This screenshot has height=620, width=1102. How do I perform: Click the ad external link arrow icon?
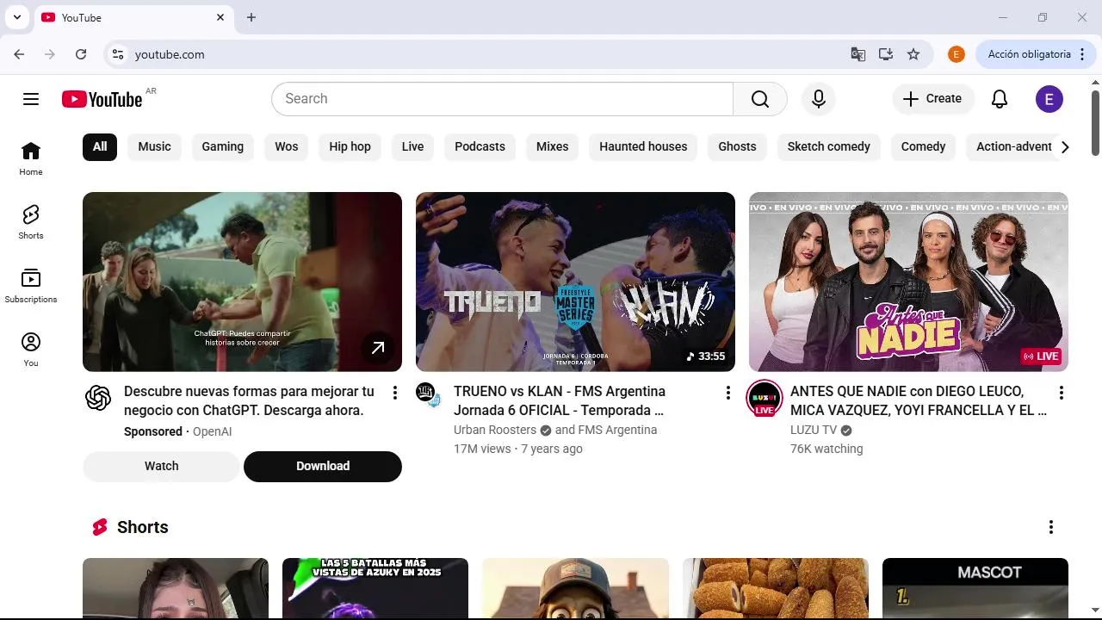378,348
